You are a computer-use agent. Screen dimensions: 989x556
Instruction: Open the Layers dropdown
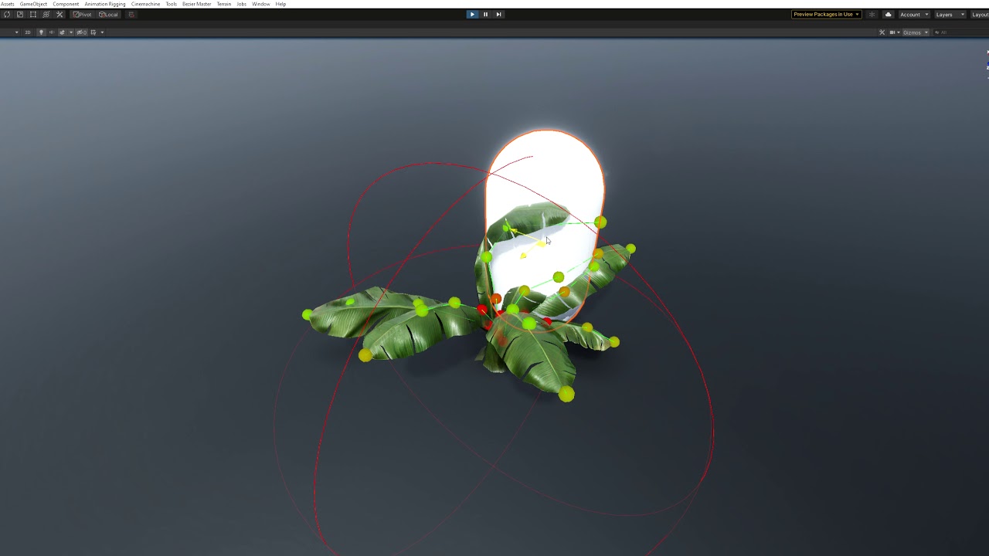coord(950,15)
